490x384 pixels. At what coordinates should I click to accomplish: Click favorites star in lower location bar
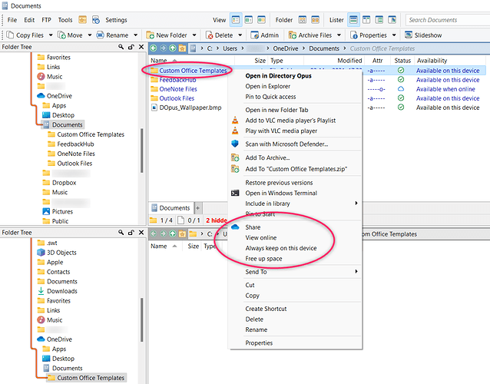click(182, 233)
